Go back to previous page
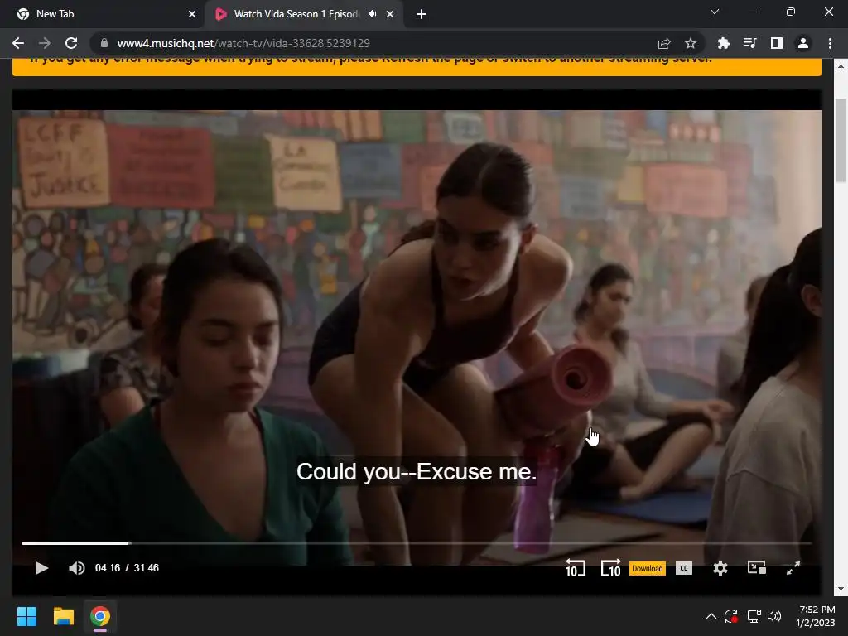Viewport: 848px width, 636px height. pos(18,43)
